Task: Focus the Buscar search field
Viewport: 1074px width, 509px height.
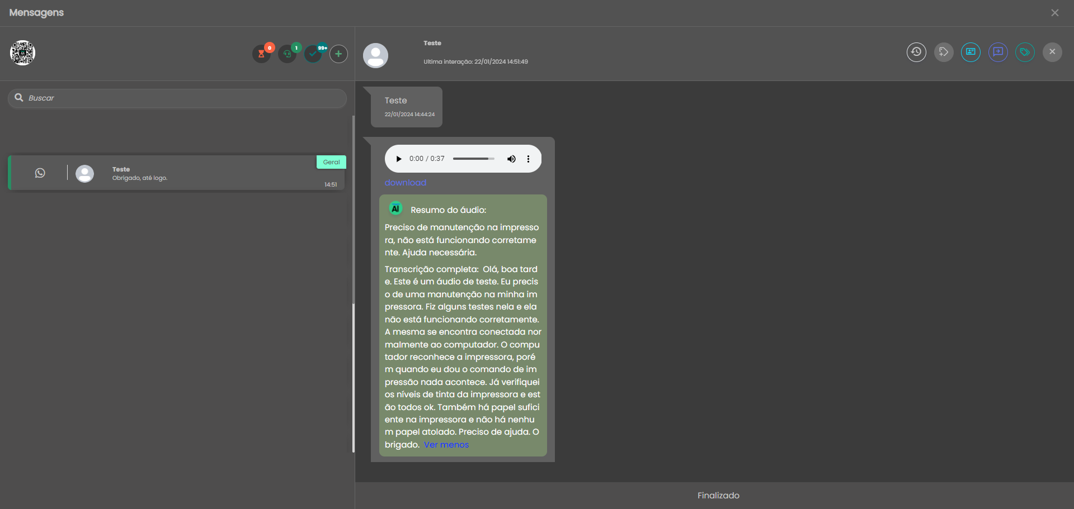Action: [x=177, y=98]
